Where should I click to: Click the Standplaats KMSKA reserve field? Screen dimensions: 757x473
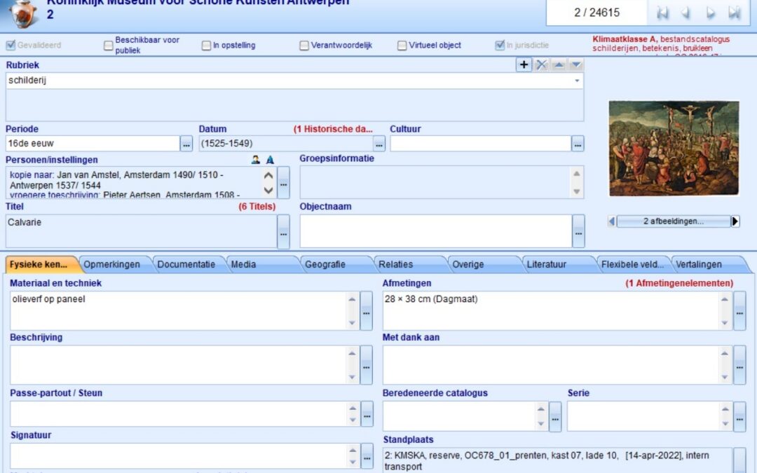pyautogui.click(x=558, y=460)
